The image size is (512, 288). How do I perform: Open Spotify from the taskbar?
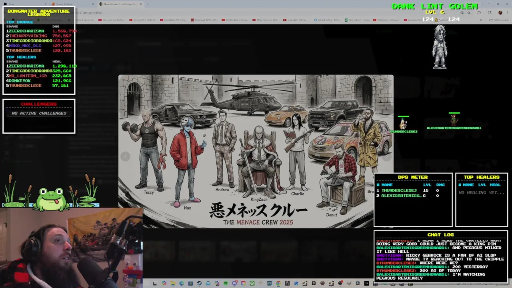[x=226, y=284]
